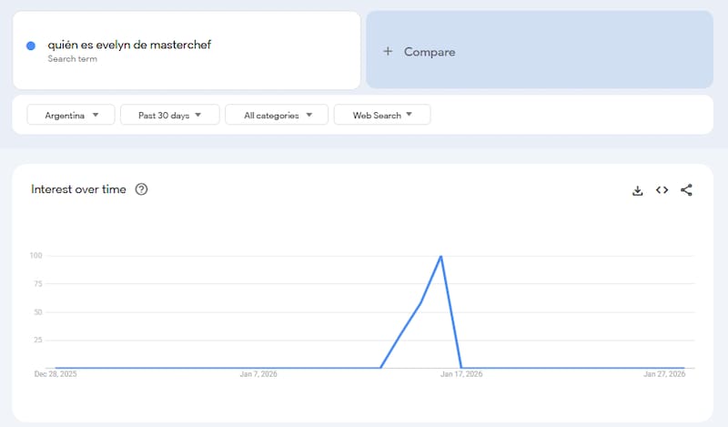Open help for Interest over time
This screenshot has height=427, width=728.
point(141,189)
